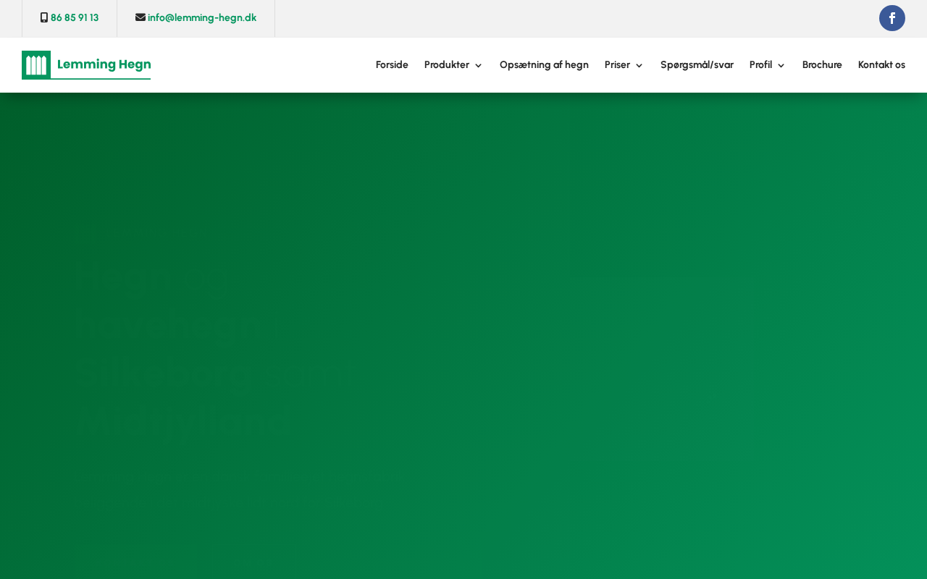The height and width of the screenshot is (579, 927).
Task: Click the envelope email icon
Action: point(140,17)
